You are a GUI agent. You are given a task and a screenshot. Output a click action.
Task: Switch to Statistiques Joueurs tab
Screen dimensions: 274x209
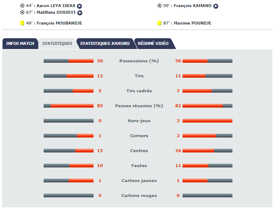click(x=105, y=44)
